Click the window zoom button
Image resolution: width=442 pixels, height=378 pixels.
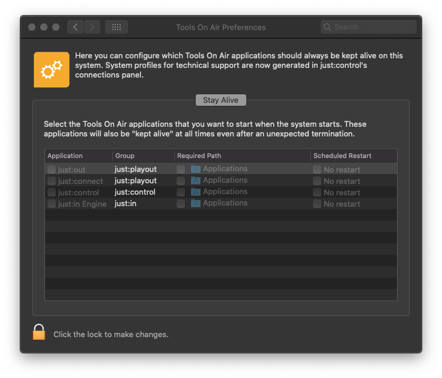(56, 27)
